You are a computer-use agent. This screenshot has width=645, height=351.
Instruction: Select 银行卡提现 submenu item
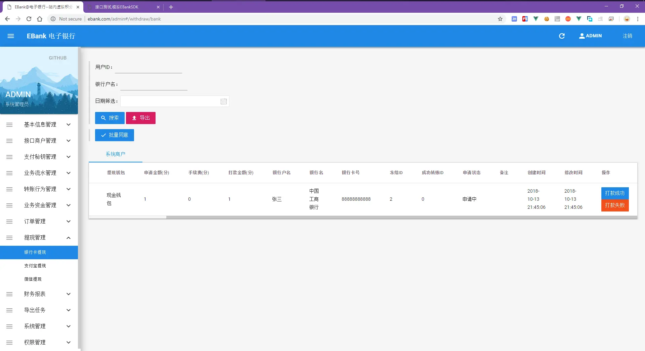pyautogui.click(x=39, y=252)
